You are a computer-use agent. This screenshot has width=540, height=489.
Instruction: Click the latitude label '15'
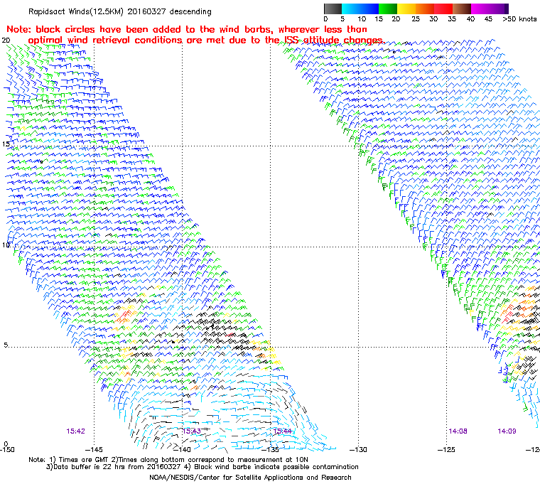(6, 144)
